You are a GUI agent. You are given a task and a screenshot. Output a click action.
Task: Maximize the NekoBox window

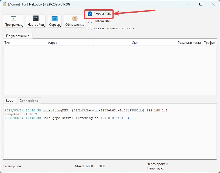[201, 4]
